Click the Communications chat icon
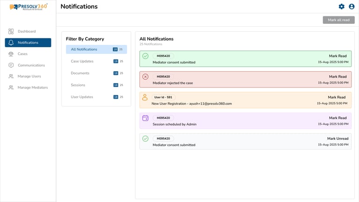This screenshot has width=359, height=202. (x=11, y=65)
